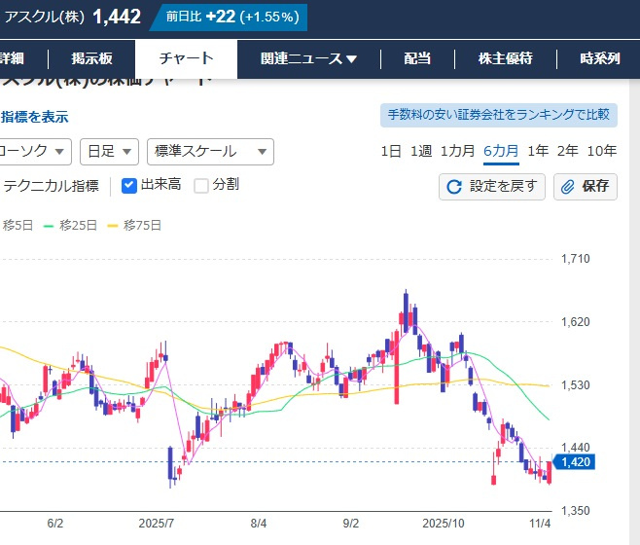Click the yellow 移75日 legend line
Screen dimensions: 640x545
pyautogui.click(x=114, y=225)
